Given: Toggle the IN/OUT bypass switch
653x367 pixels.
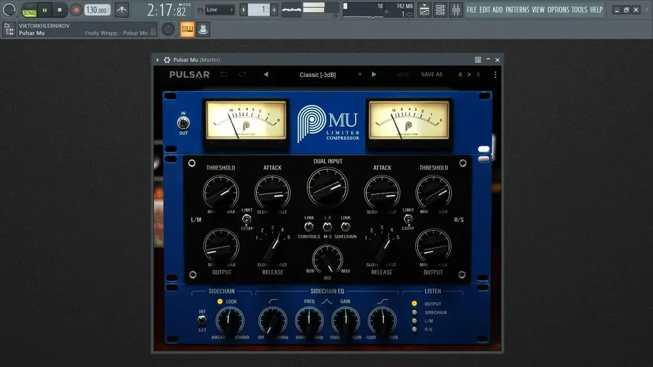Looking at the screenshot, I should 183,123.
